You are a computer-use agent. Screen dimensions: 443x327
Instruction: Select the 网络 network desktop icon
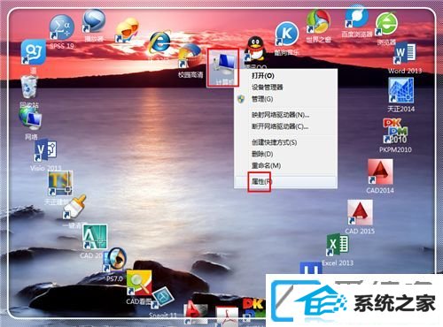coord(31,123)
